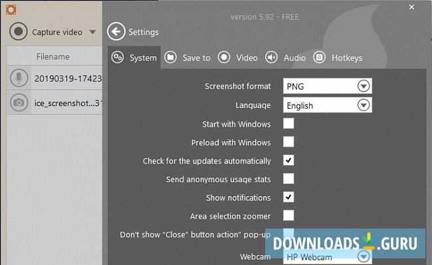Viewport: 432px width, 265px height.
Task: Switch to the System tab
Action: 134,58
